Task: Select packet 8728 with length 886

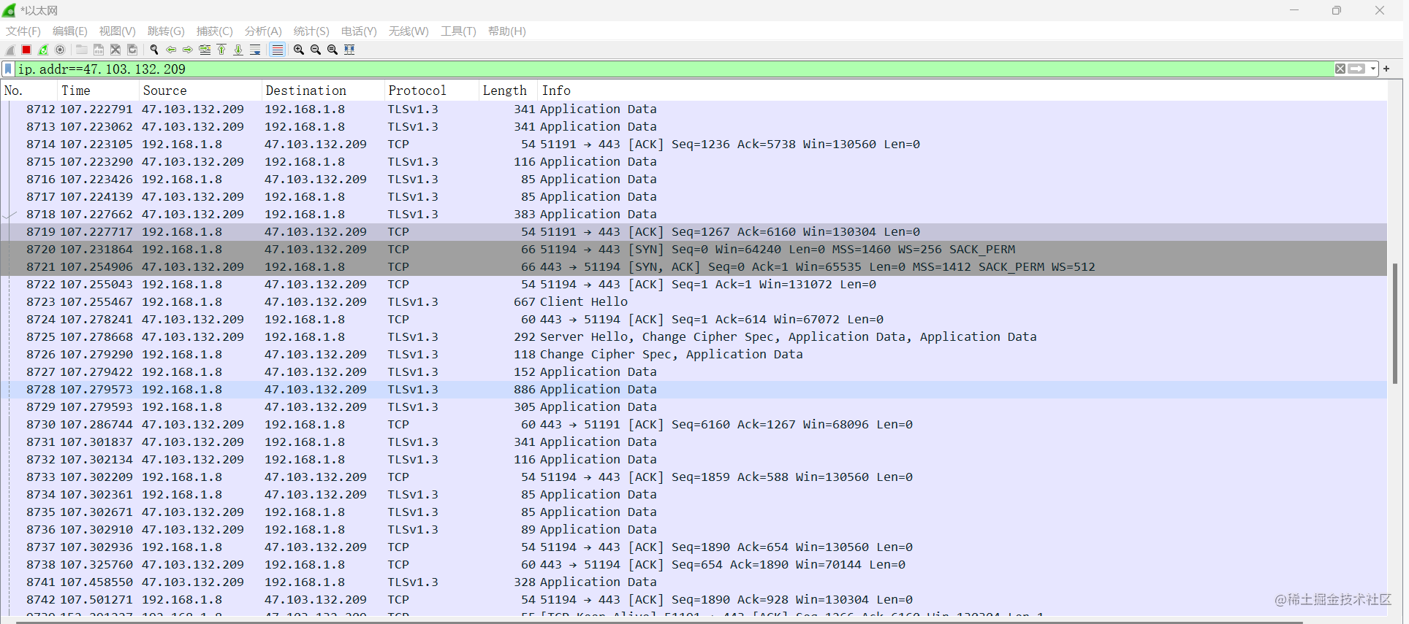Action: [694, 390]
